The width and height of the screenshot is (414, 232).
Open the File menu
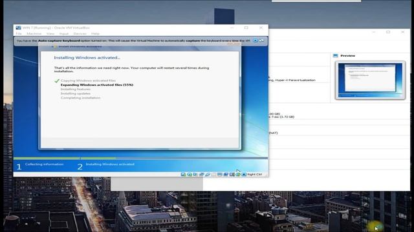tap(19, 34)
